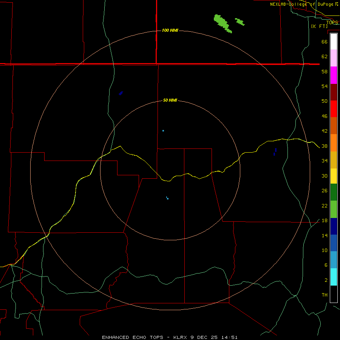Click the "46" scale label

[x=325, y=116]
